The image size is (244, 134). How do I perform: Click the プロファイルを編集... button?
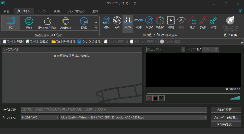[x=226, y=117]
